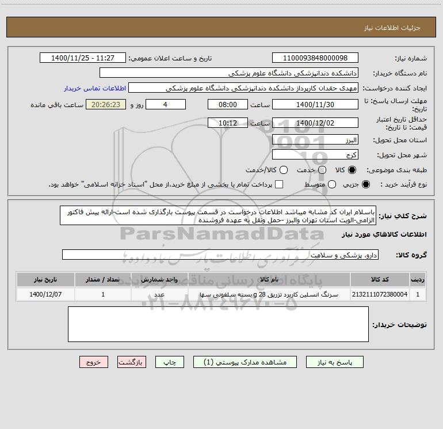Click the announcement date field 1400/11/25 - 11:27
Viewport: 443px width, 429px height.
[x=83, y=58]
